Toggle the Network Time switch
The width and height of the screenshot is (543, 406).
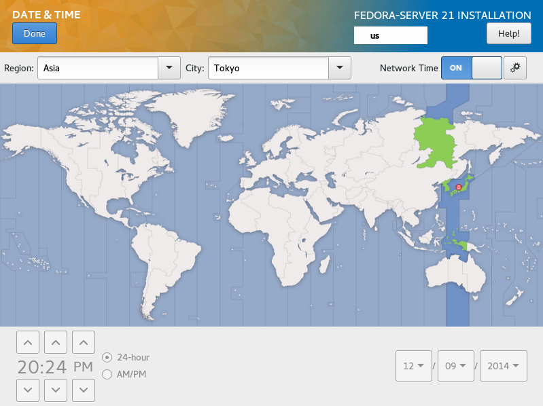(472, 68)
